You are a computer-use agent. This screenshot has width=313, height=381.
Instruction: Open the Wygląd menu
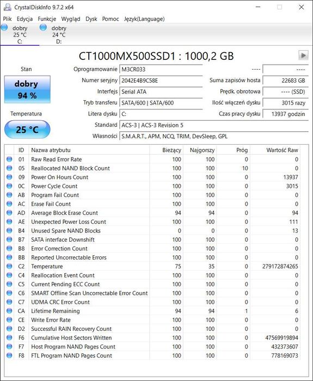pyautogui.click(x=70, y=19)
